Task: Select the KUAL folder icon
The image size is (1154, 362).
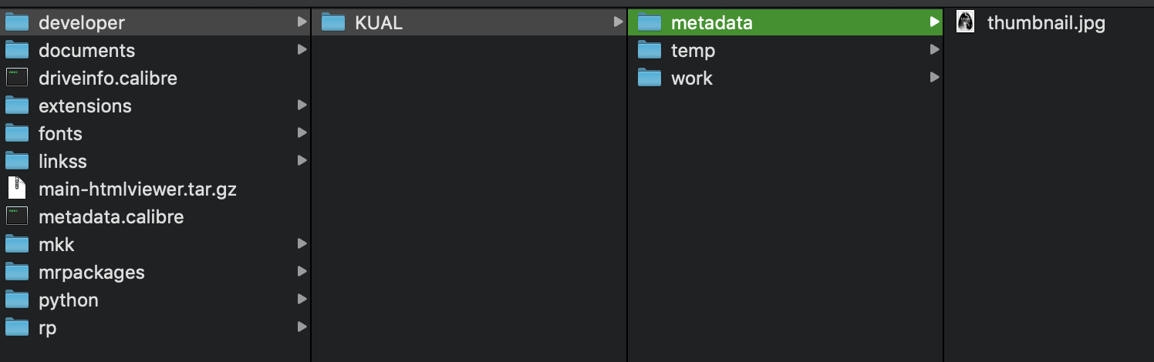Action: click(333, 23)
